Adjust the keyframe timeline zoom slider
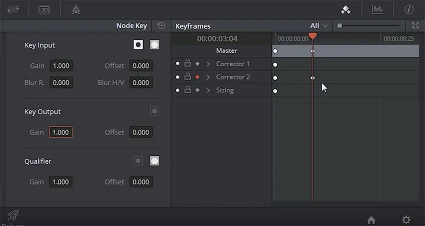The height and width of the screenshot is (226, 425). [x=368, y=25]
